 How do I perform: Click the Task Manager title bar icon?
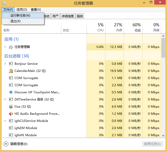4,3
